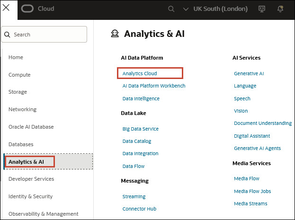
Task: Type in the sidebar Search field
Action: 47,35
